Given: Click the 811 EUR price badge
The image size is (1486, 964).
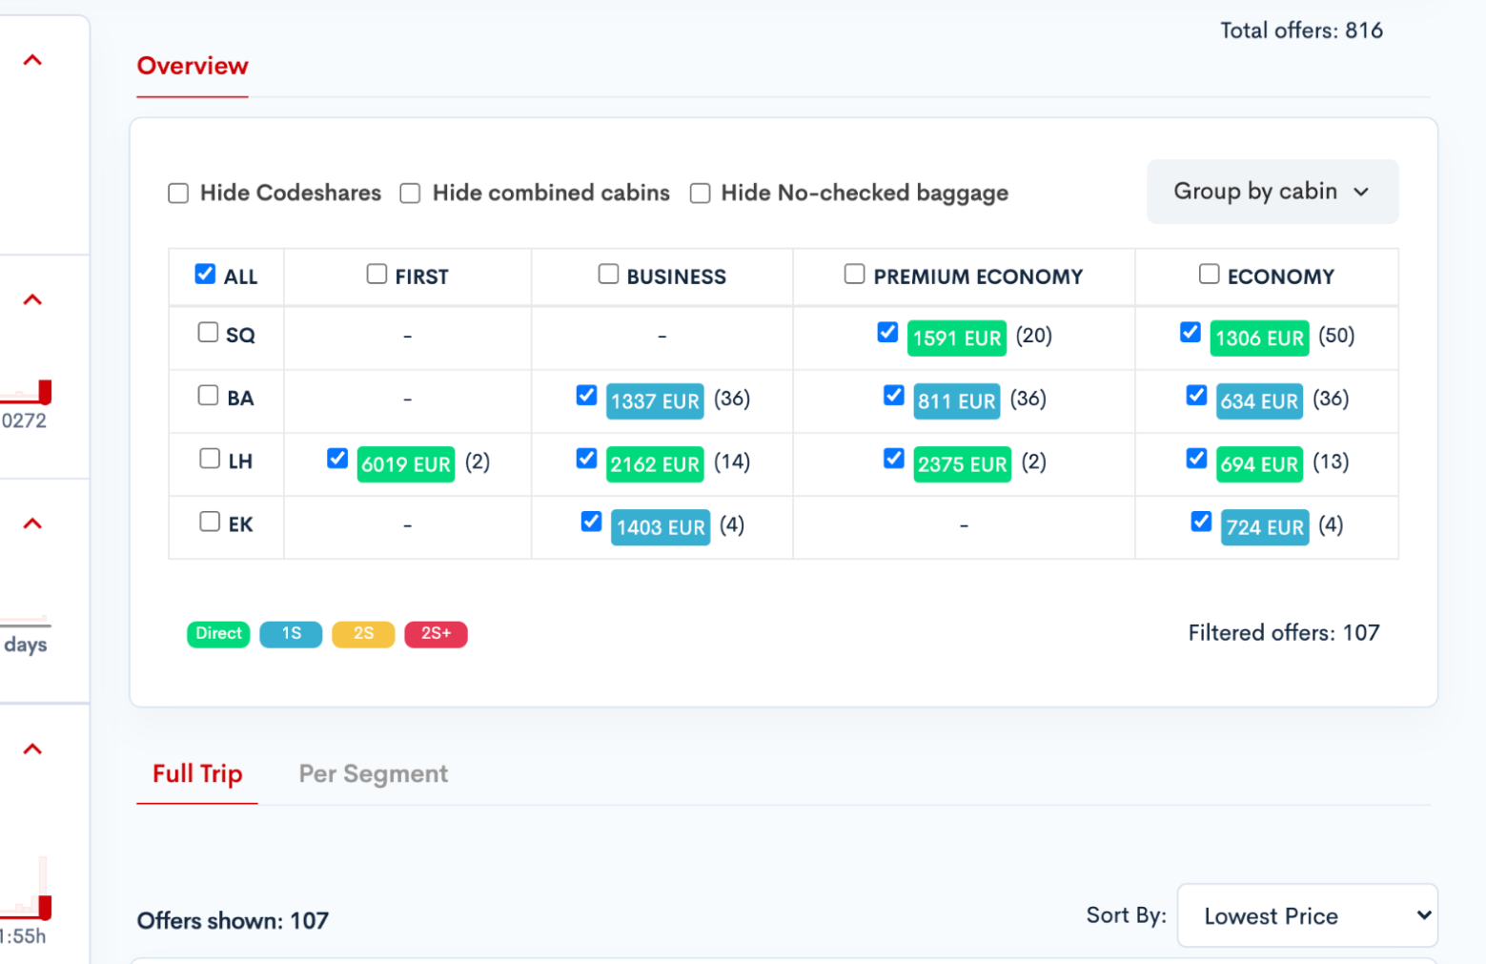Looking at the screenshot, I should pos(957,401).
